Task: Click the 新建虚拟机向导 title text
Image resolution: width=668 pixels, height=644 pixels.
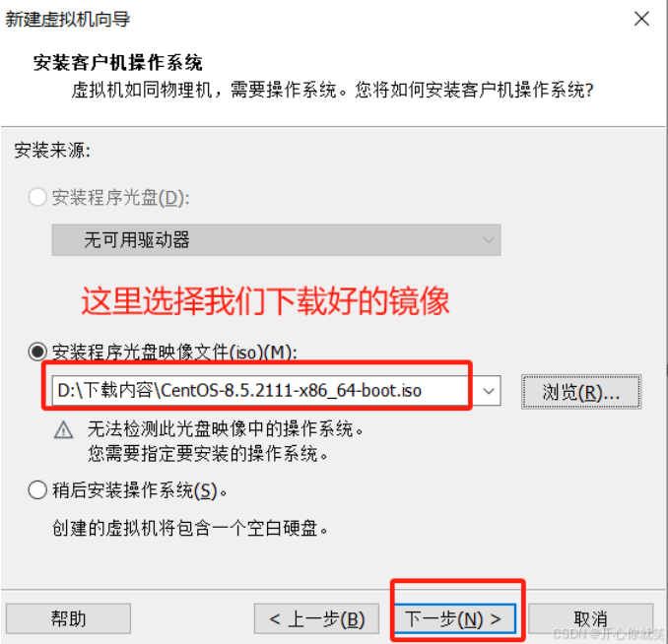Action: point(68,19)
